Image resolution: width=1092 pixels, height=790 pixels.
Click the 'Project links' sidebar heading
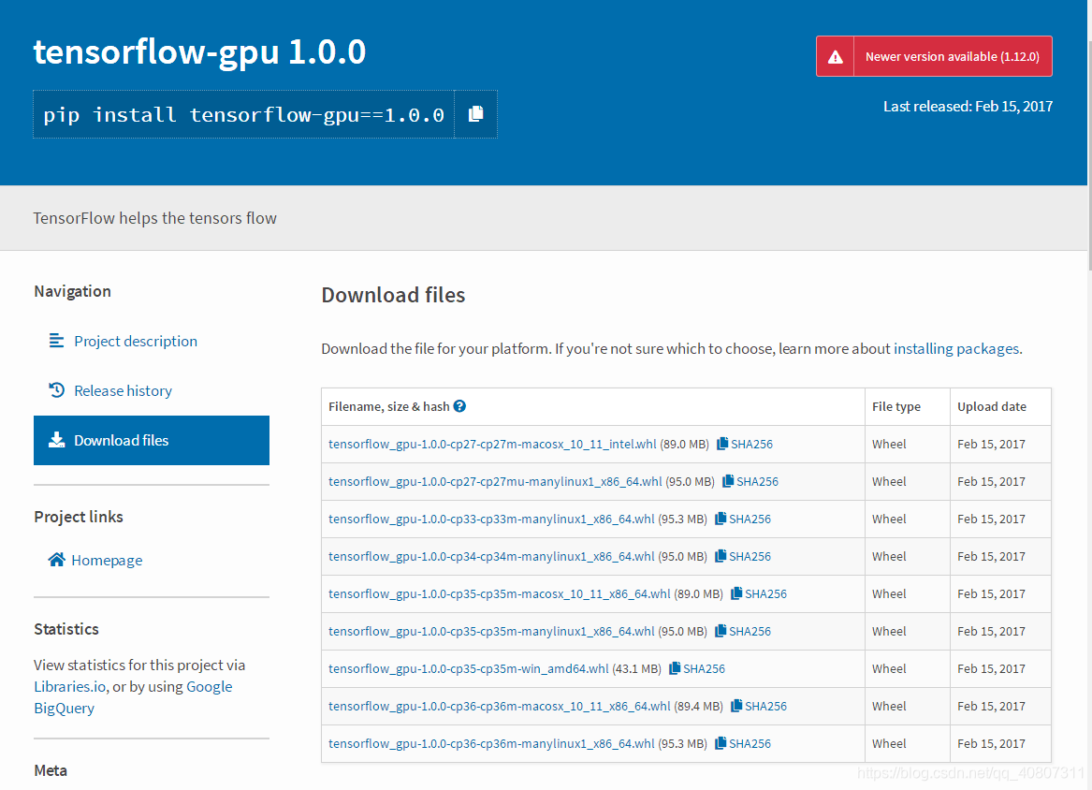pyautogui.click(x=79, y=517)
